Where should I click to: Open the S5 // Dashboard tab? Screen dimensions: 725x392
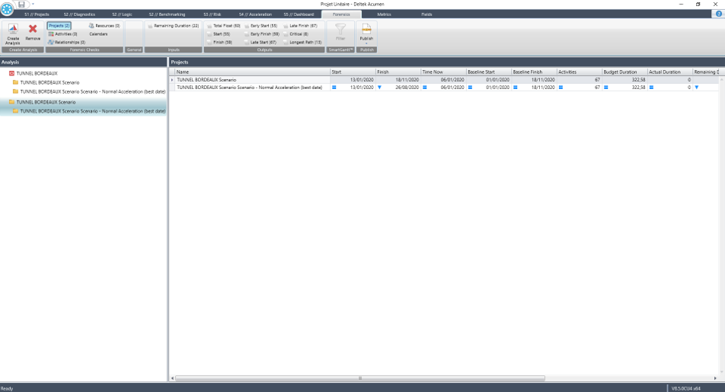pyautogui.click(x=299, y=14)
